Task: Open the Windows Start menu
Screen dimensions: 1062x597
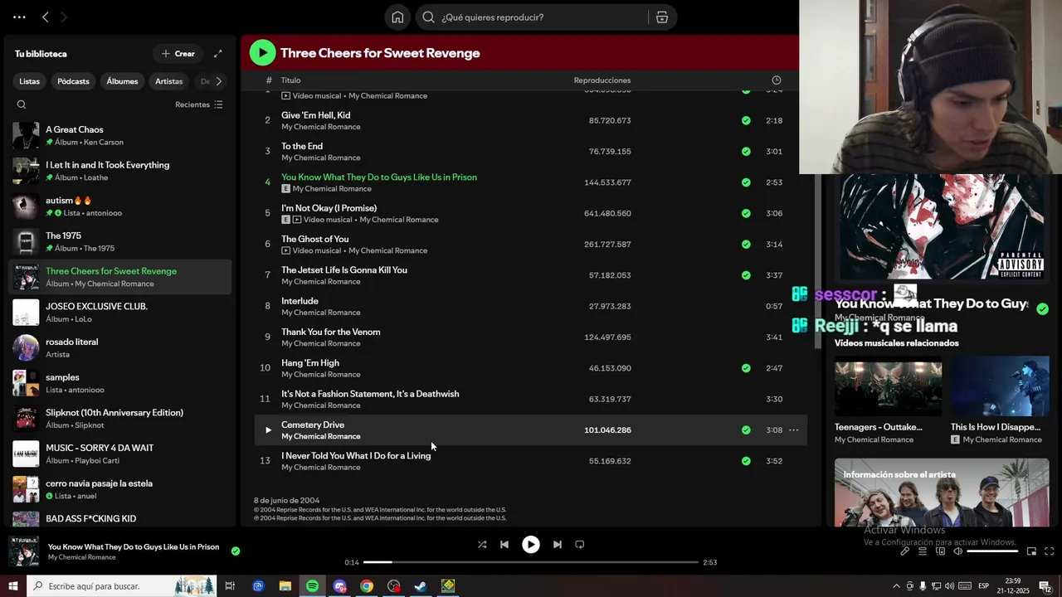Action: pos(13,586)
